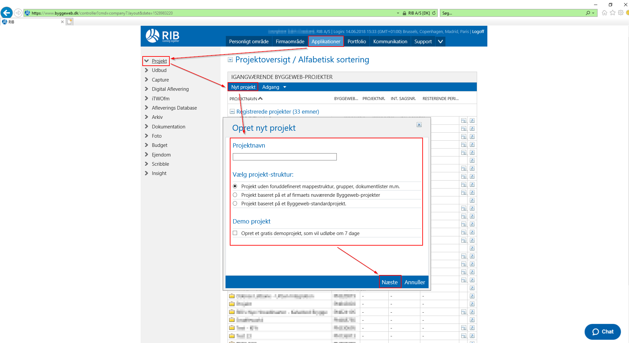Enable the gratis demoprojekt checkbox
The height and width of the screenshot is (343, 629).
click(x=235, y=233)
